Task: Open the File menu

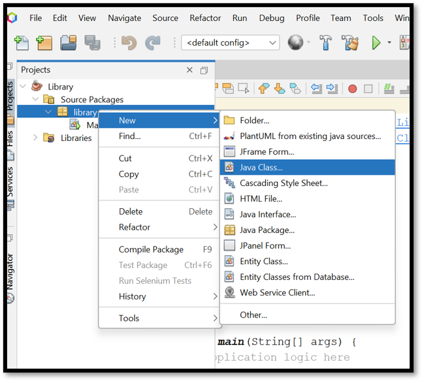Action: point(35,18)
